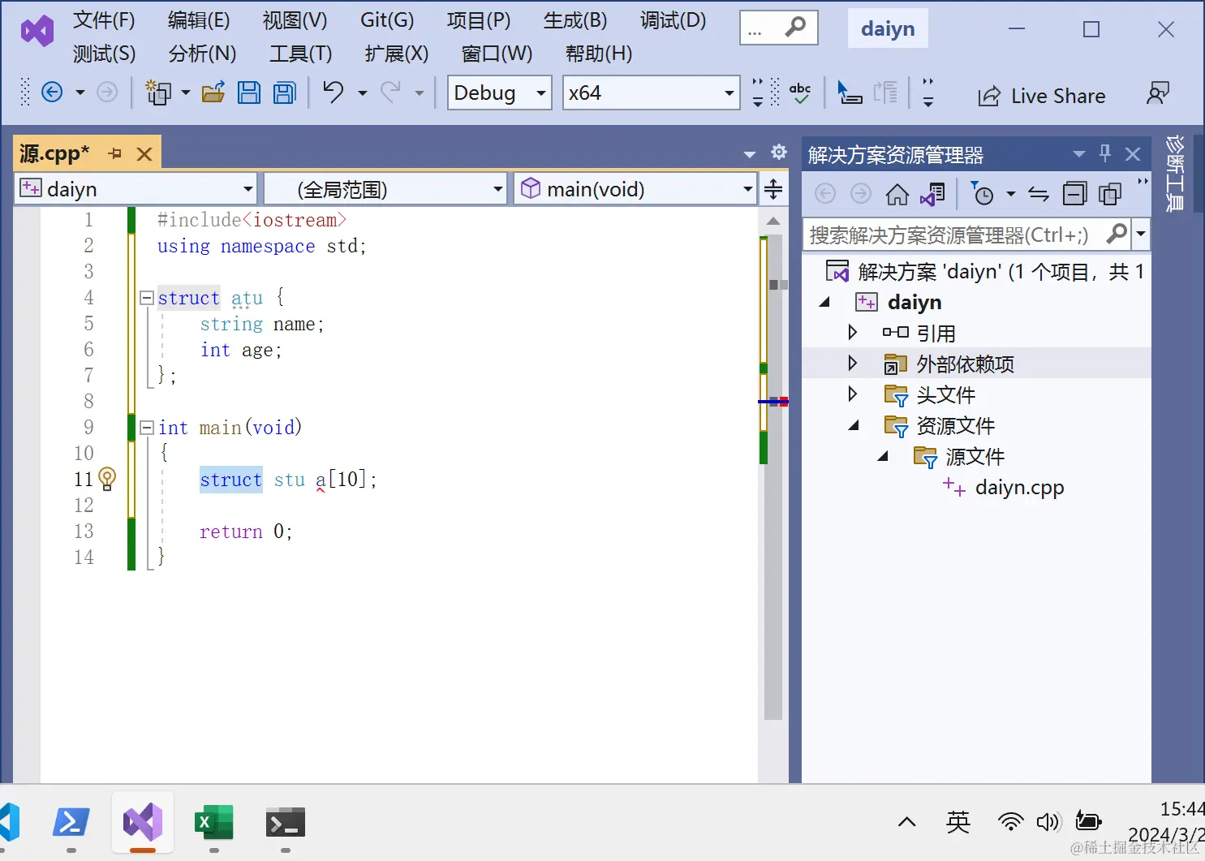Undo the last action
Image resolution: width=1205 pixels, height=861 pixels.
point(334,92)
